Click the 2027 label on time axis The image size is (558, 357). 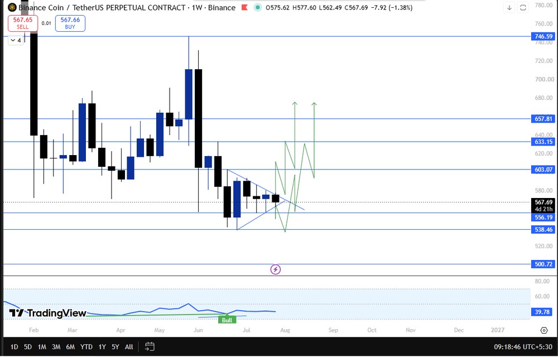coord(498,330)
